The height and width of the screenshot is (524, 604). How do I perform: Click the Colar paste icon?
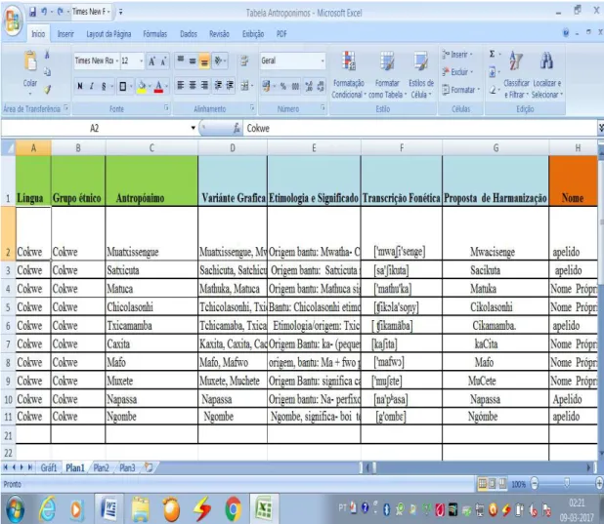(x=30, y=61)
